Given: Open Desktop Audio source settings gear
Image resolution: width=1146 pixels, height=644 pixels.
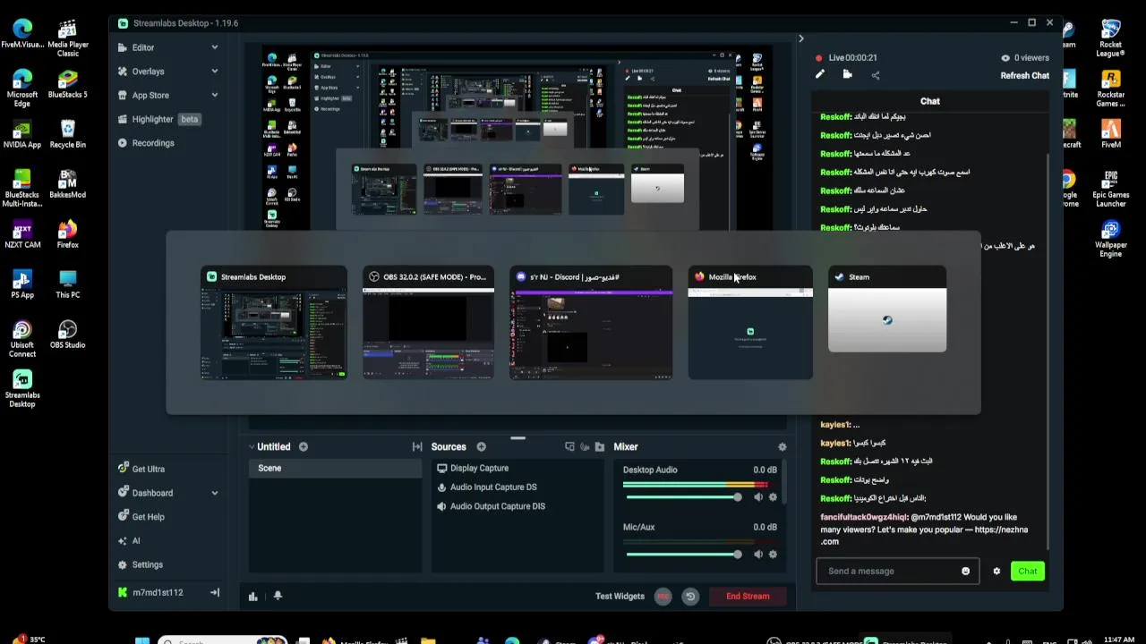Looking at the screenshot, I should point(773,497).
